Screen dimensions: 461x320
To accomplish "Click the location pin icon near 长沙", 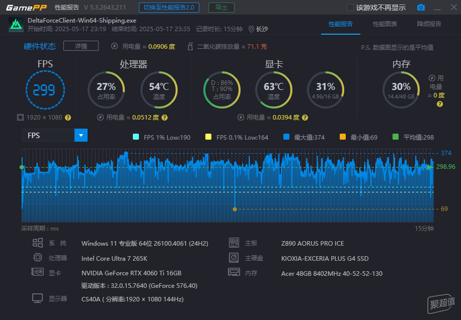I will 251,29.
